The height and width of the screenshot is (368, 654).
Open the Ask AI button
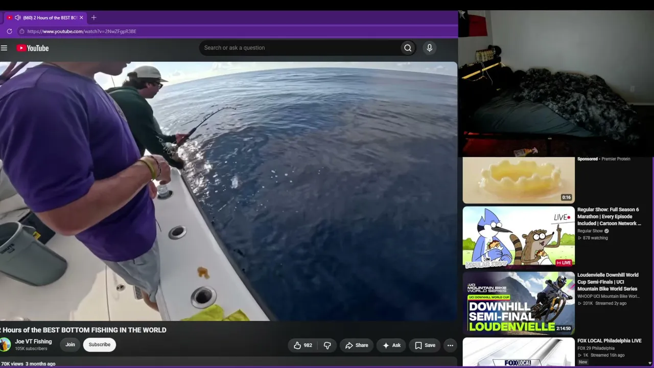[391, 346]
